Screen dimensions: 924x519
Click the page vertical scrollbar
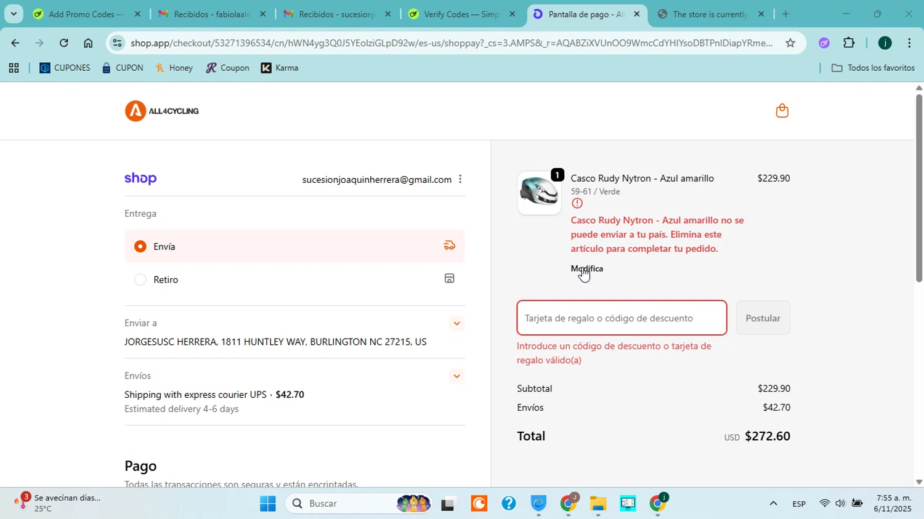(919, 188)
